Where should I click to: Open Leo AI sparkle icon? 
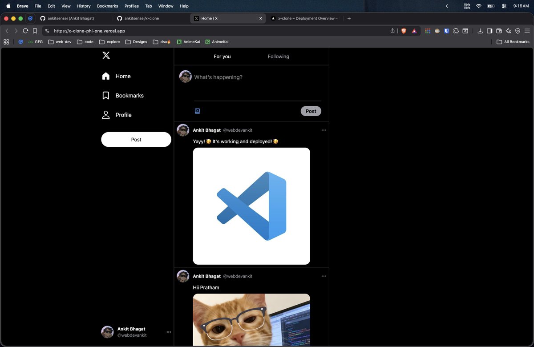[508, 31]
